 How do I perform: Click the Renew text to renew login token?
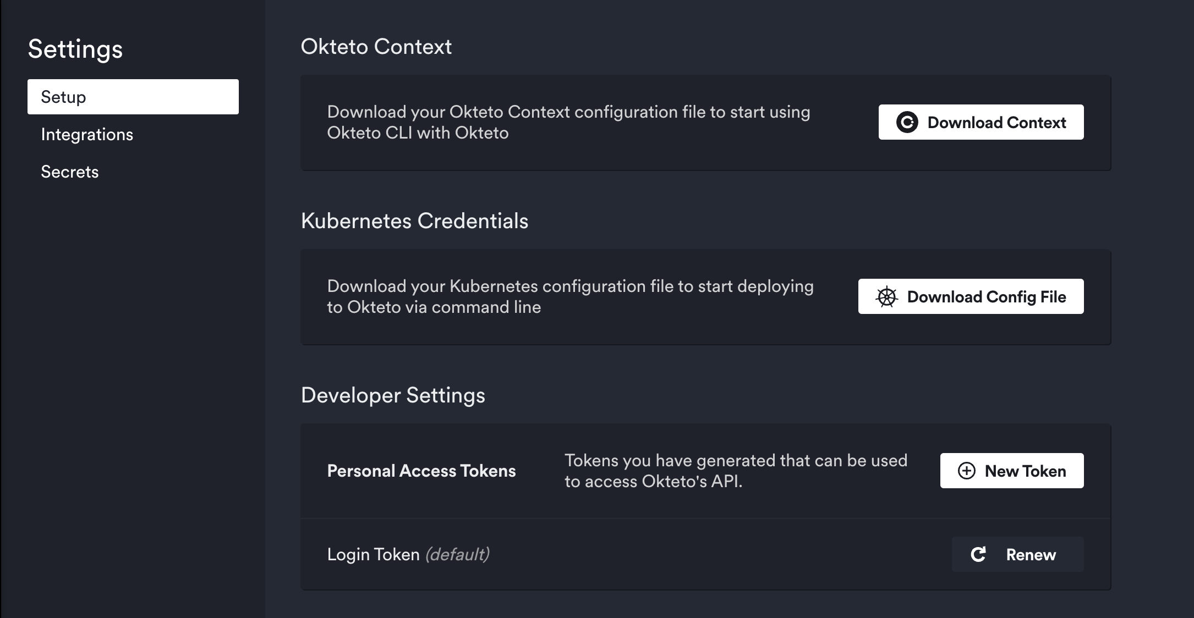pyautogui.click(x=1031, y=555)
